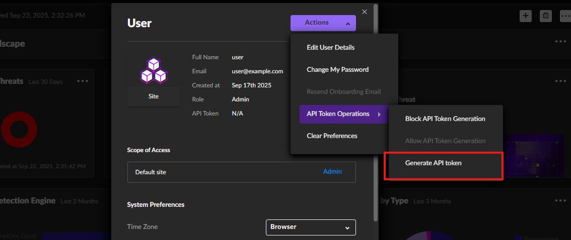Click the arrow next to API Token Operations
This screenshot has width=571, height=240.
tap(379, 114)
